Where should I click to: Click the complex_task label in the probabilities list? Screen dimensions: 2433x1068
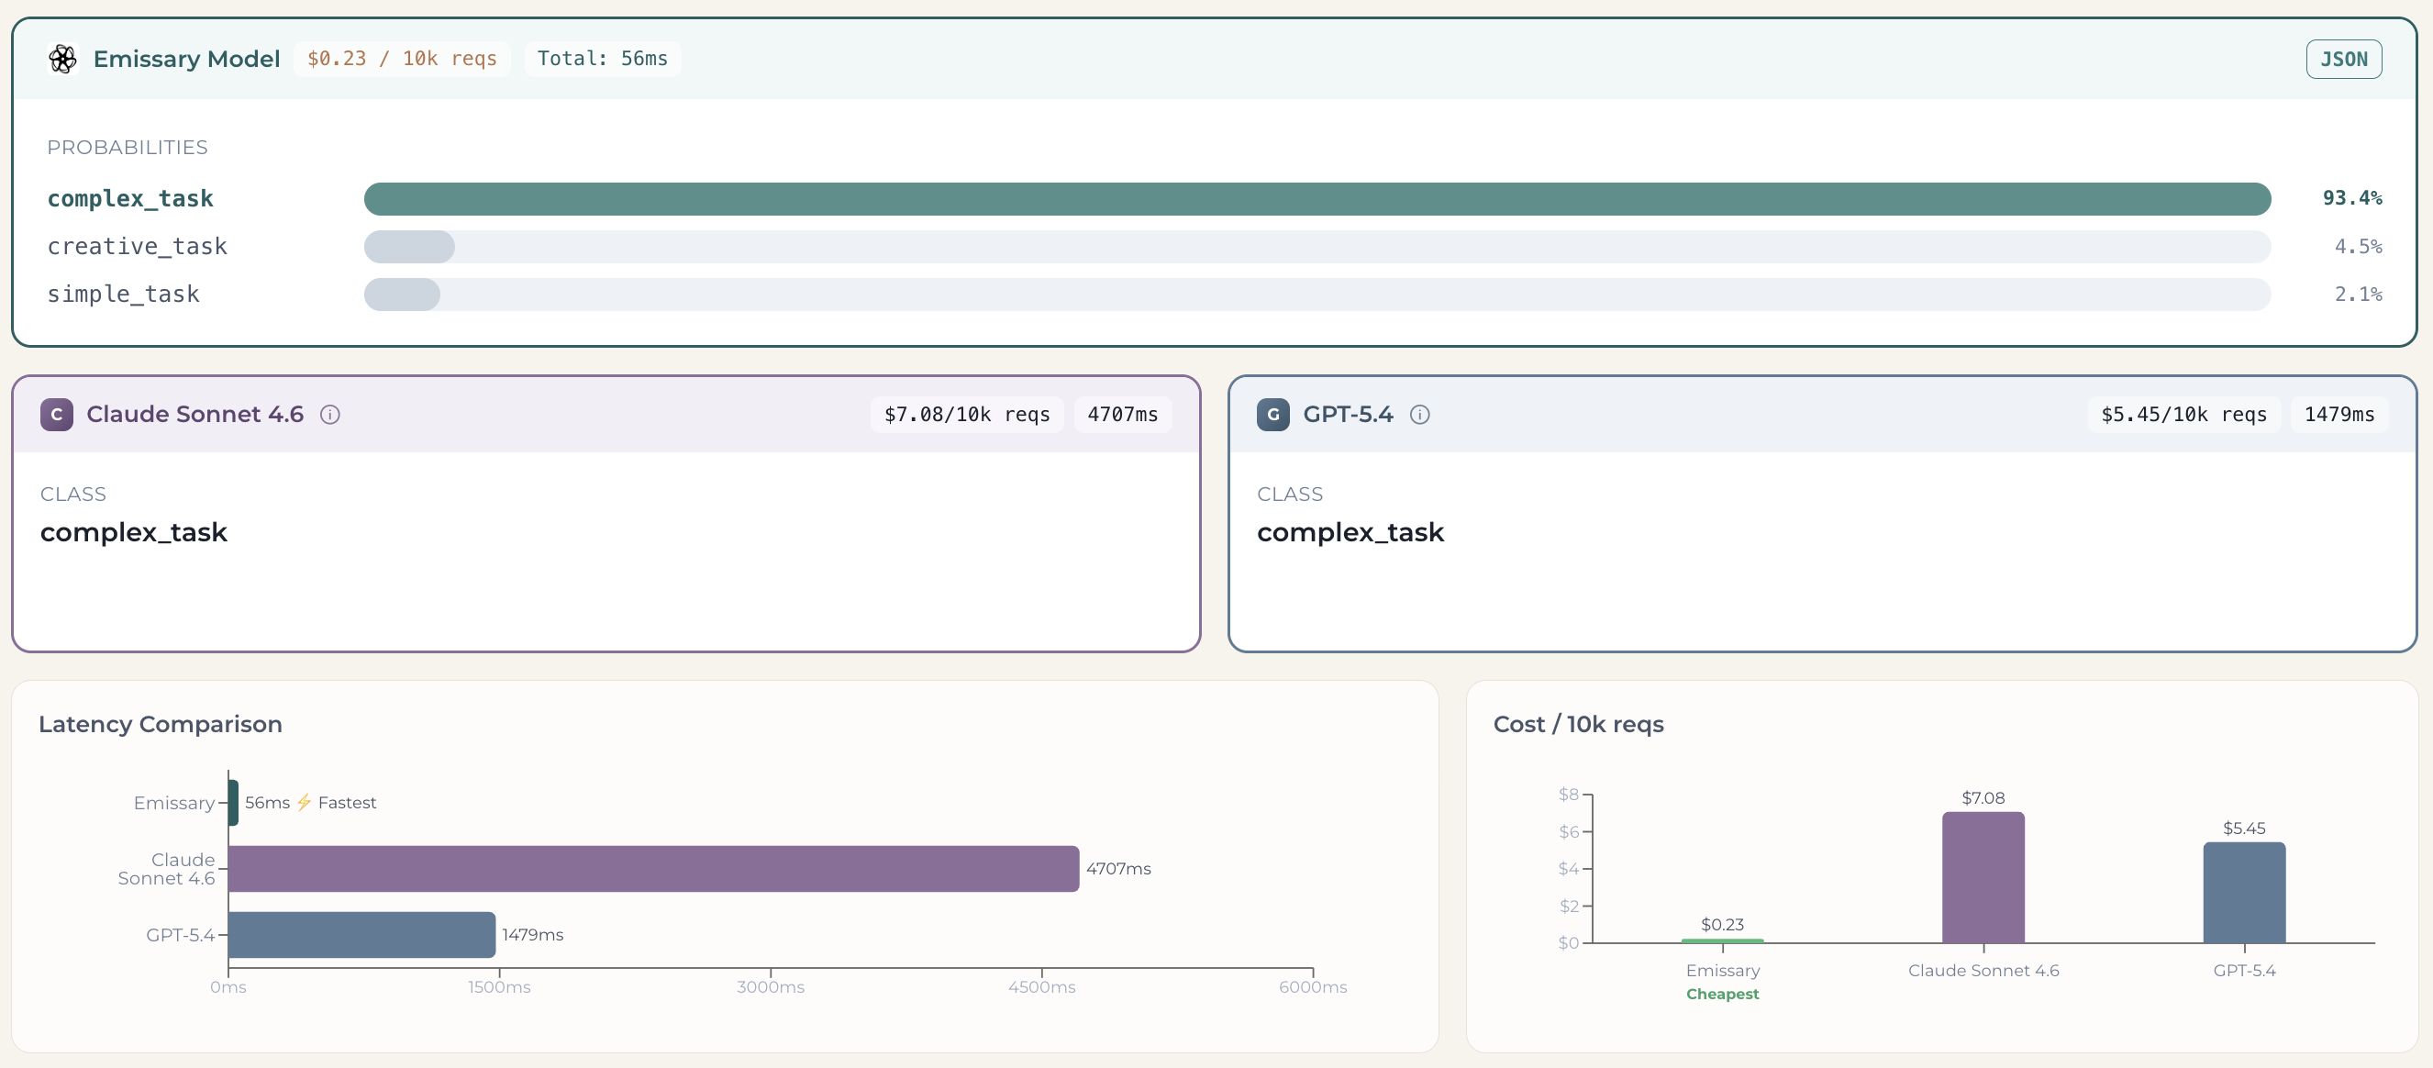click(x=130, y=199)
